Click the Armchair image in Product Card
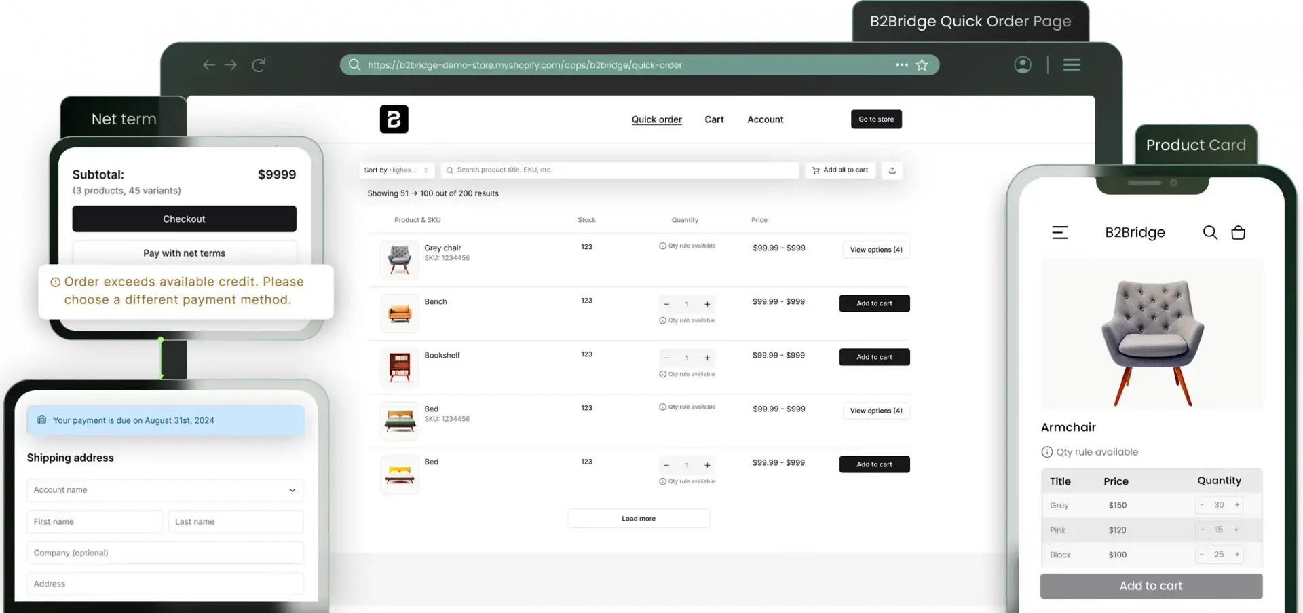The image size is (1303, 613). 1152,334
